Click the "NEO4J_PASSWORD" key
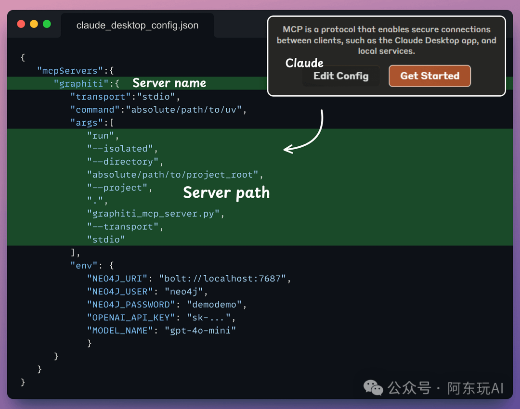The height and width of the screenshot is (409, 520). pyautogui.click(x=130, y=304)
